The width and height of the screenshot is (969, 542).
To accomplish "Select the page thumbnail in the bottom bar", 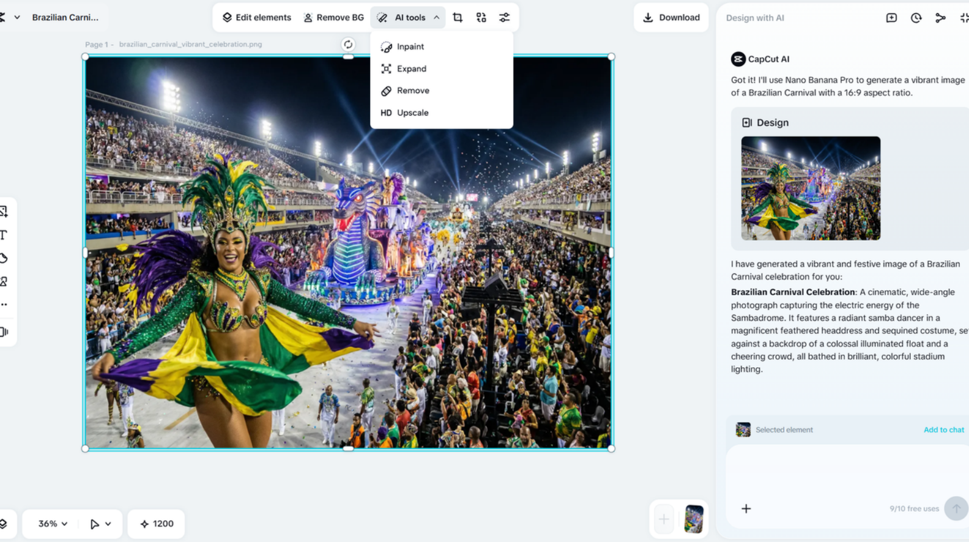I will point(693,519).
